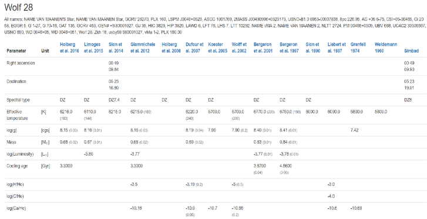Open the Holberg et al. 2008 reference
This screenshot has width=427, height=219.
tap(171, 48)
